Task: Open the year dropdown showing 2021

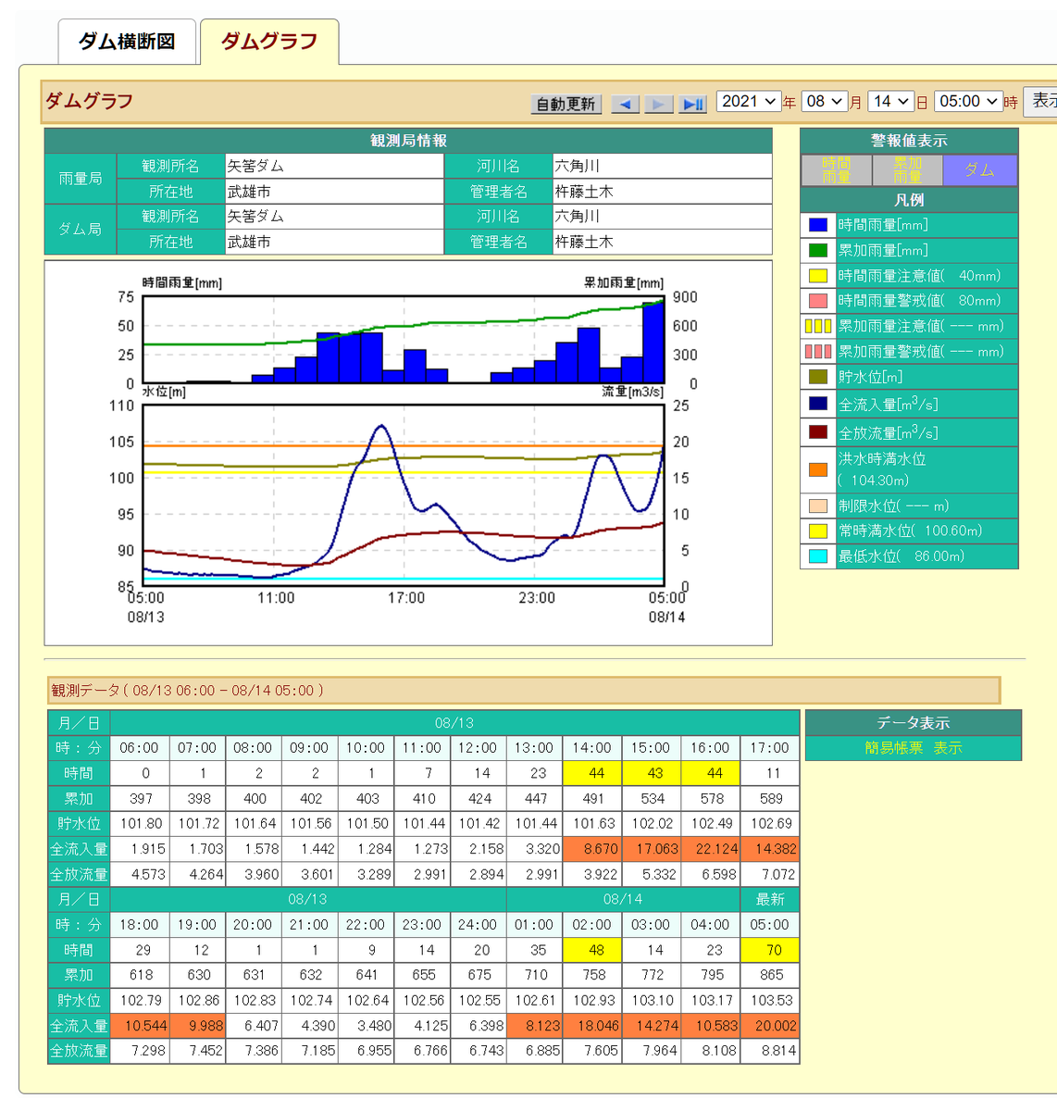Action: point(749,102)
